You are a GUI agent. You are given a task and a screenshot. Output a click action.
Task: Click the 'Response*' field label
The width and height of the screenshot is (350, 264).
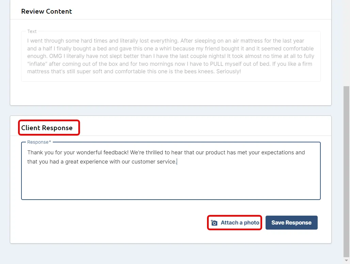point(39,142)
